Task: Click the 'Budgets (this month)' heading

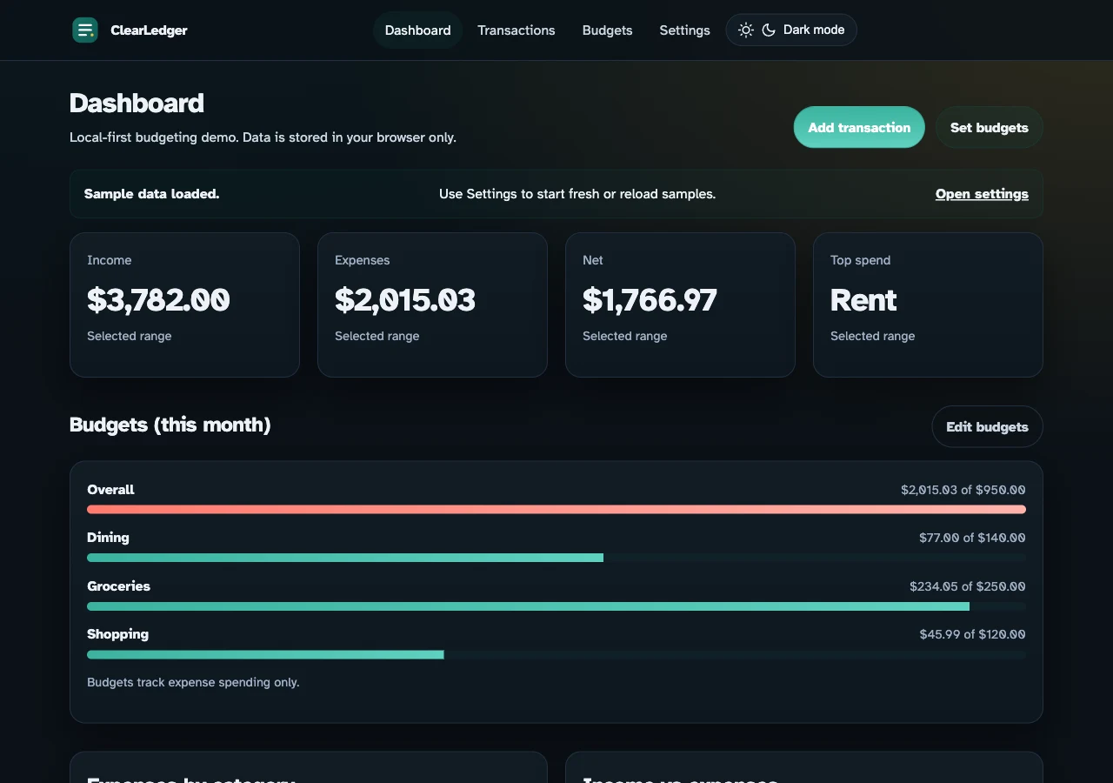Action: [170, 425]
